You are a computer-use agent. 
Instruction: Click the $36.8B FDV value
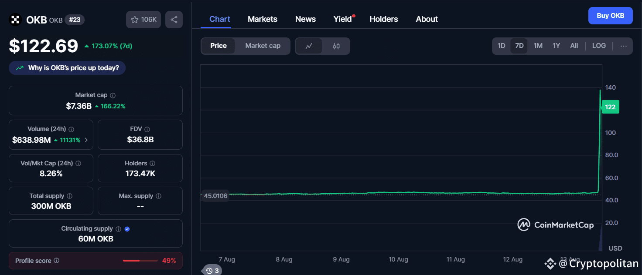[x=140, y=140]
